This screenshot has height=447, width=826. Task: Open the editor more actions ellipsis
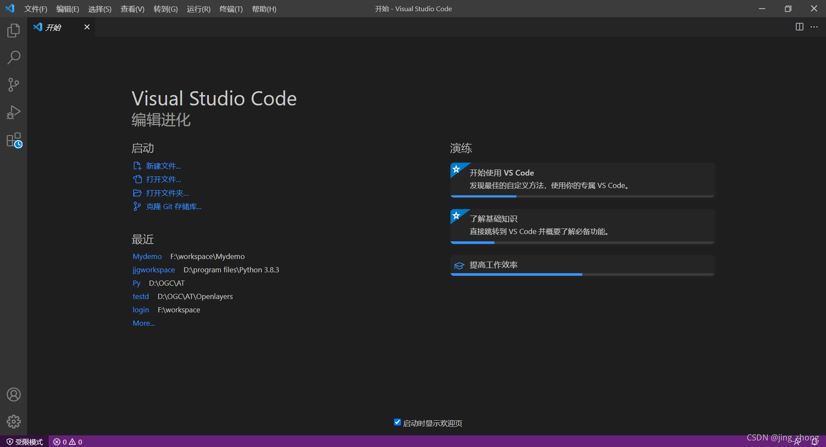[814, 27]
